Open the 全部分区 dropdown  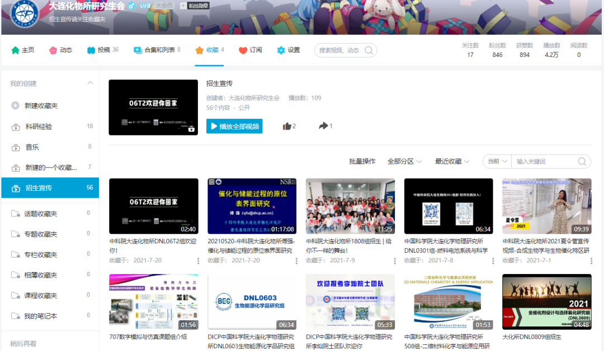click(x=404, y=161)
